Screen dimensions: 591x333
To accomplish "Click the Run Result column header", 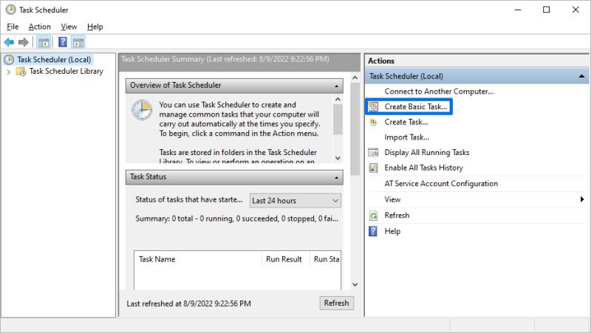I will pyautogui.click(x=285, y=259).
